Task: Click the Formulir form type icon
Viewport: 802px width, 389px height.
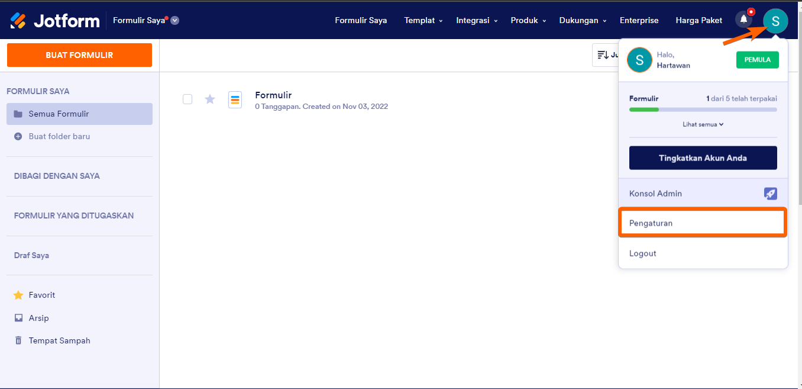Action: (235, 99)
